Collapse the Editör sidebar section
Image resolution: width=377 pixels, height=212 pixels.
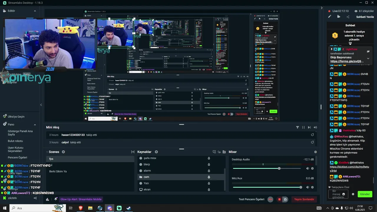click(35, 11)
